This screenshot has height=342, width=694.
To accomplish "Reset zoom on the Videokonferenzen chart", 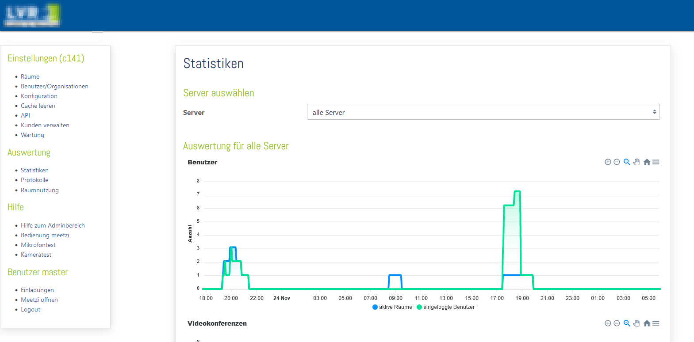I will pyautogui.click(x=647, y=323).
